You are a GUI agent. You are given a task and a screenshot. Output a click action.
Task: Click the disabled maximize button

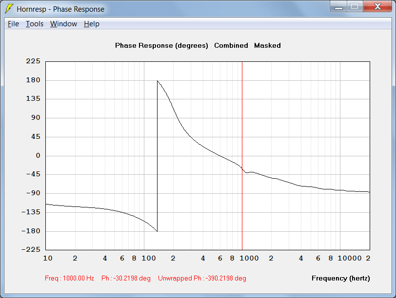355,6
